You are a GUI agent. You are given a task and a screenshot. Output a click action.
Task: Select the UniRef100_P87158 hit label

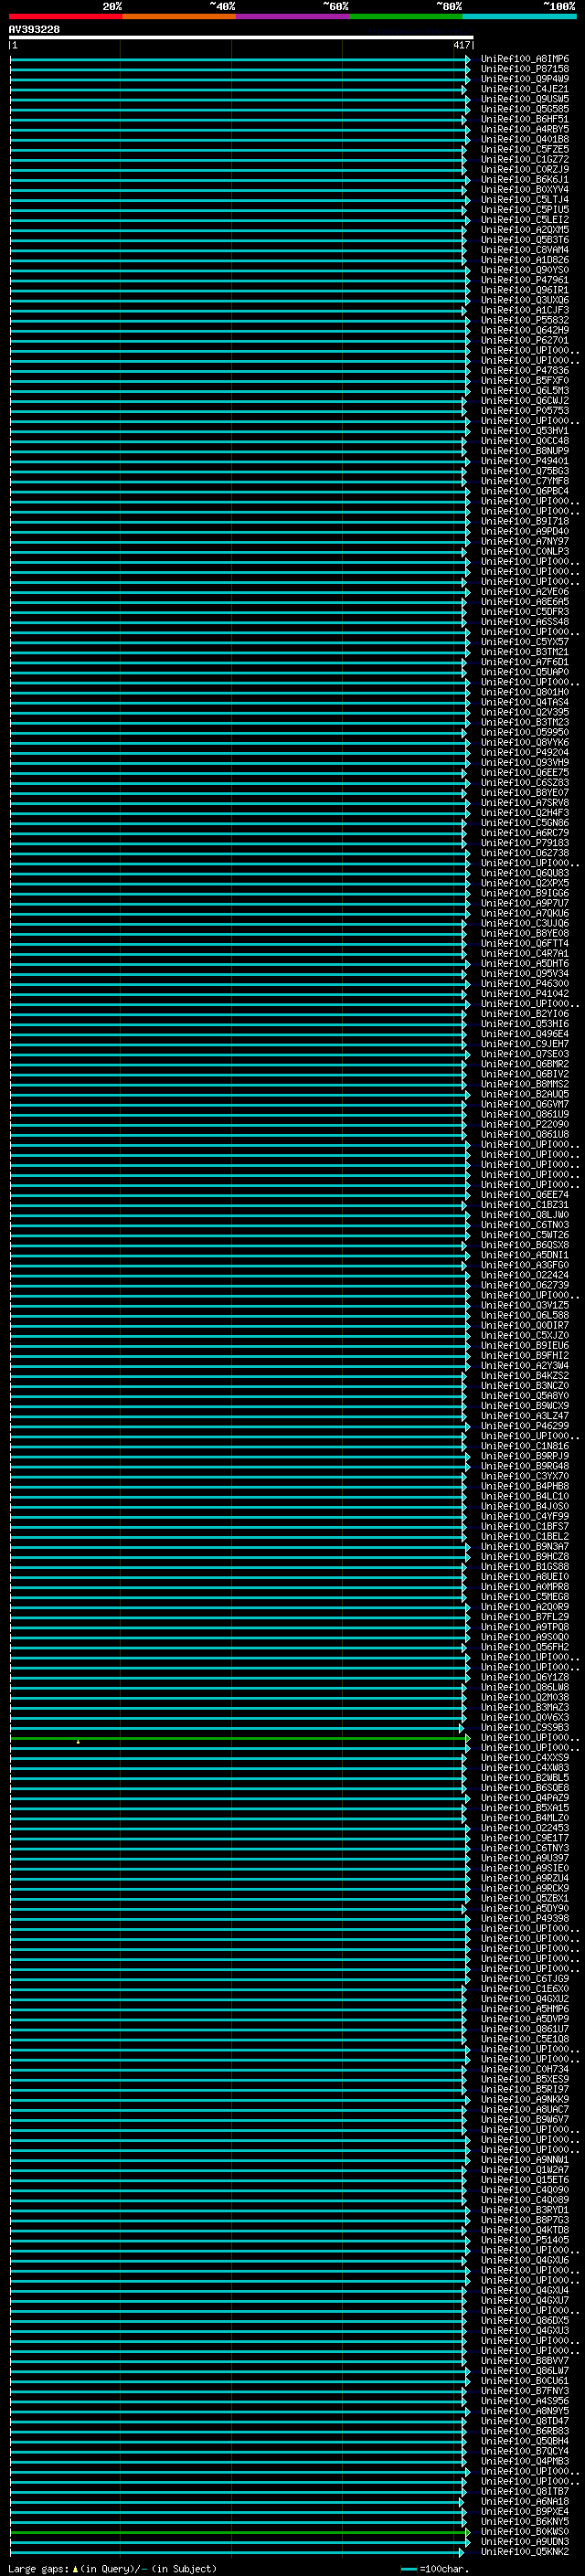pyautogui.click(x=525, y=69)
